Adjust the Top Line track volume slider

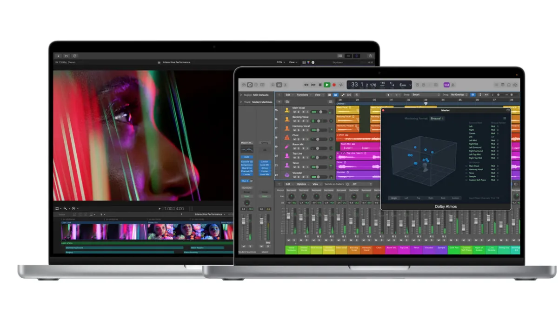click(319, 157)
